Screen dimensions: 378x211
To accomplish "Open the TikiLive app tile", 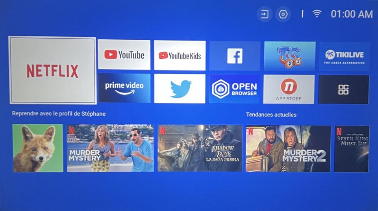I will pyautogui.click(x=344, y=57).
